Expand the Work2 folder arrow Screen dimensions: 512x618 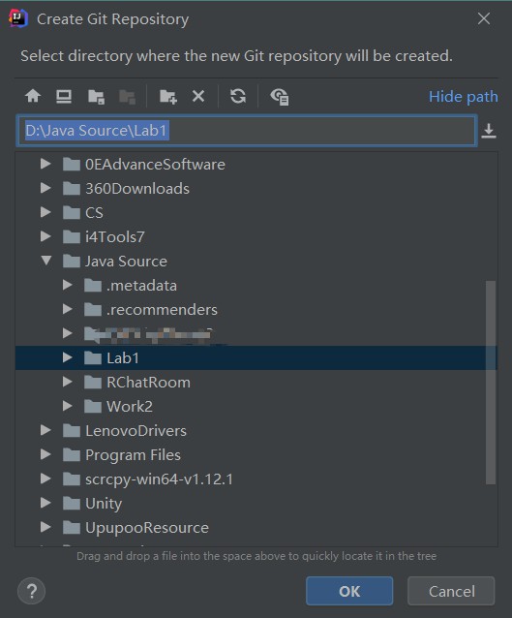click(68, 406)
